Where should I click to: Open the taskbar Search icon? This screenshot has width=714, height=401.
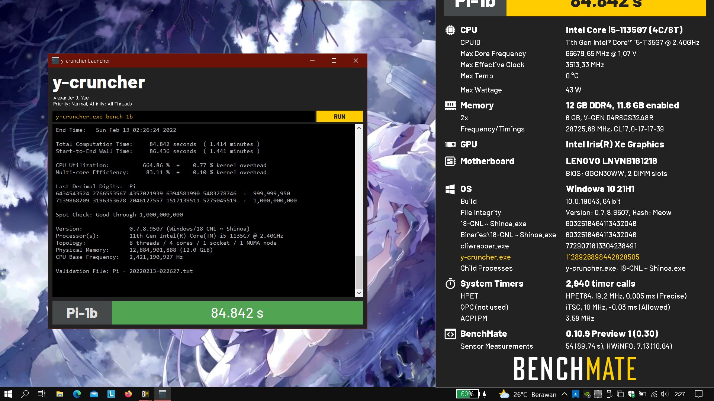coord(25,394)
